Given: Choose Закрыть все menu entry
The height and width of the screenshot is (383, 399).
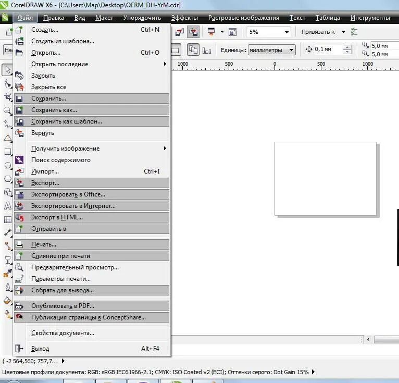Looking at the screenshot, I should pos(92,87).
